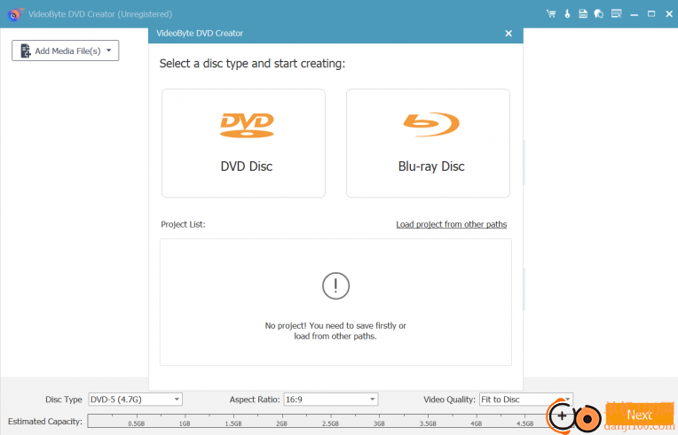Click the orange Blu-ray logo
The height and width of the screenshot is (435, 678).
431,124
